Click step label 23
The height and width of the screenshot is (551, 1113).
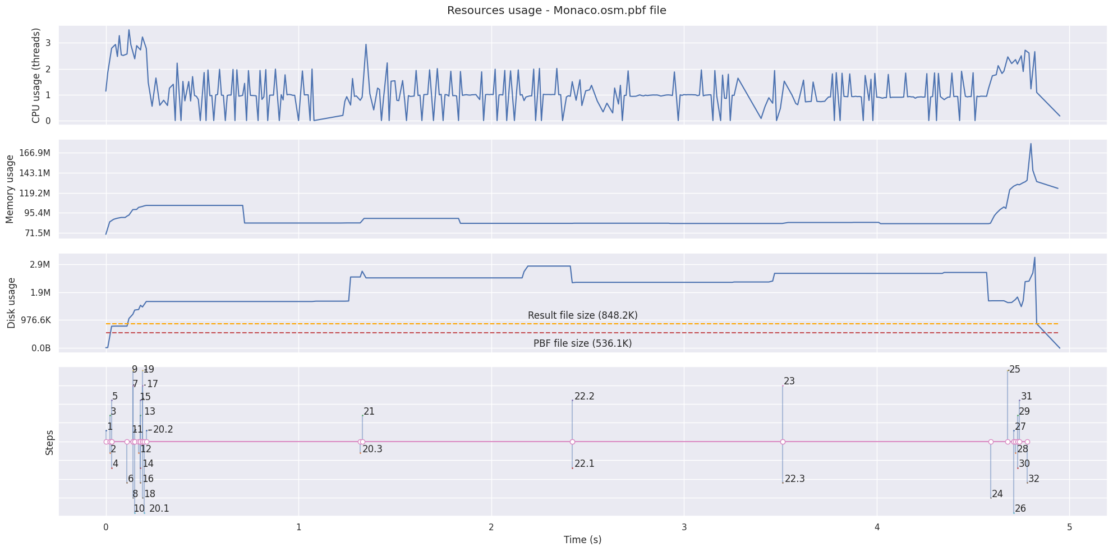point(789,382)
